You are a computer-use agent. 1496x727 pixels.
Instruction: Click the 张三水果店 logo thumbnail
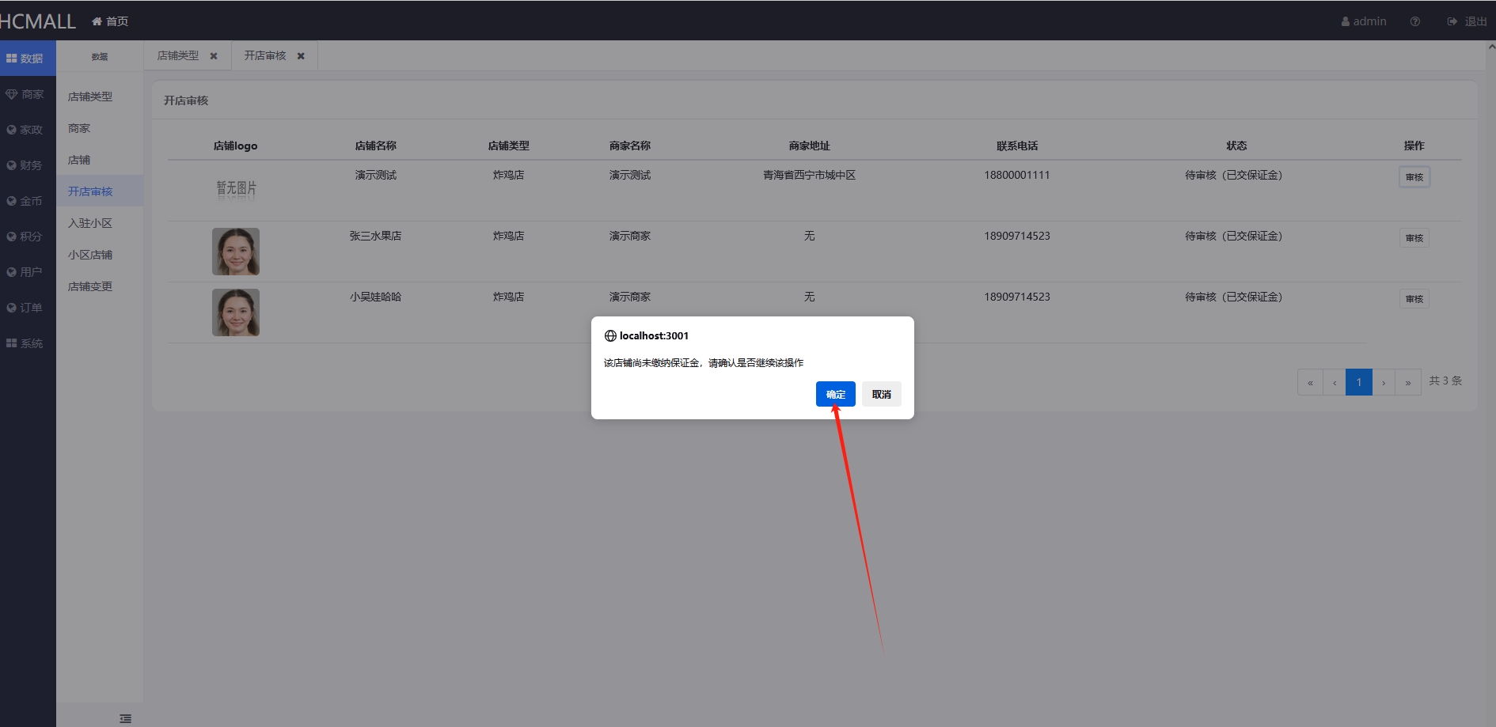(236, 252)
